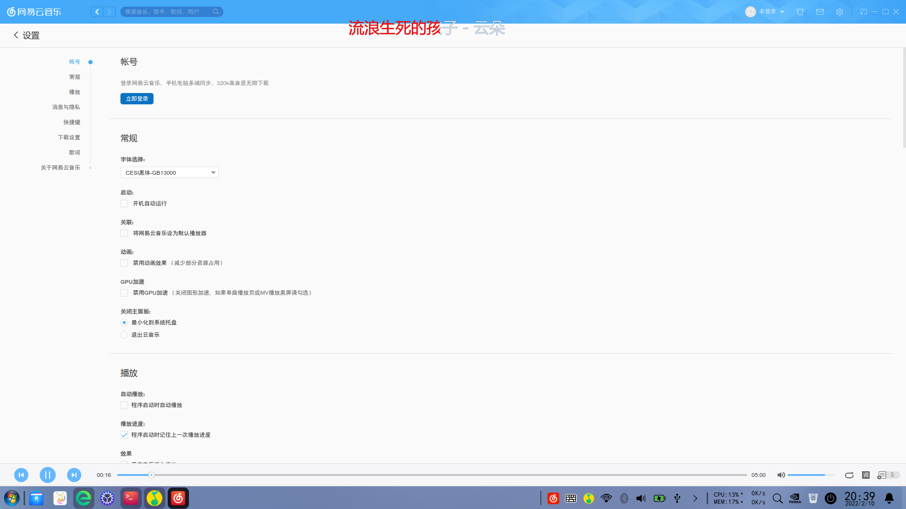Click the NetEase Cloud Music system tray icon
The width and height of the screenshot is (906, 509).
point(553,498)
